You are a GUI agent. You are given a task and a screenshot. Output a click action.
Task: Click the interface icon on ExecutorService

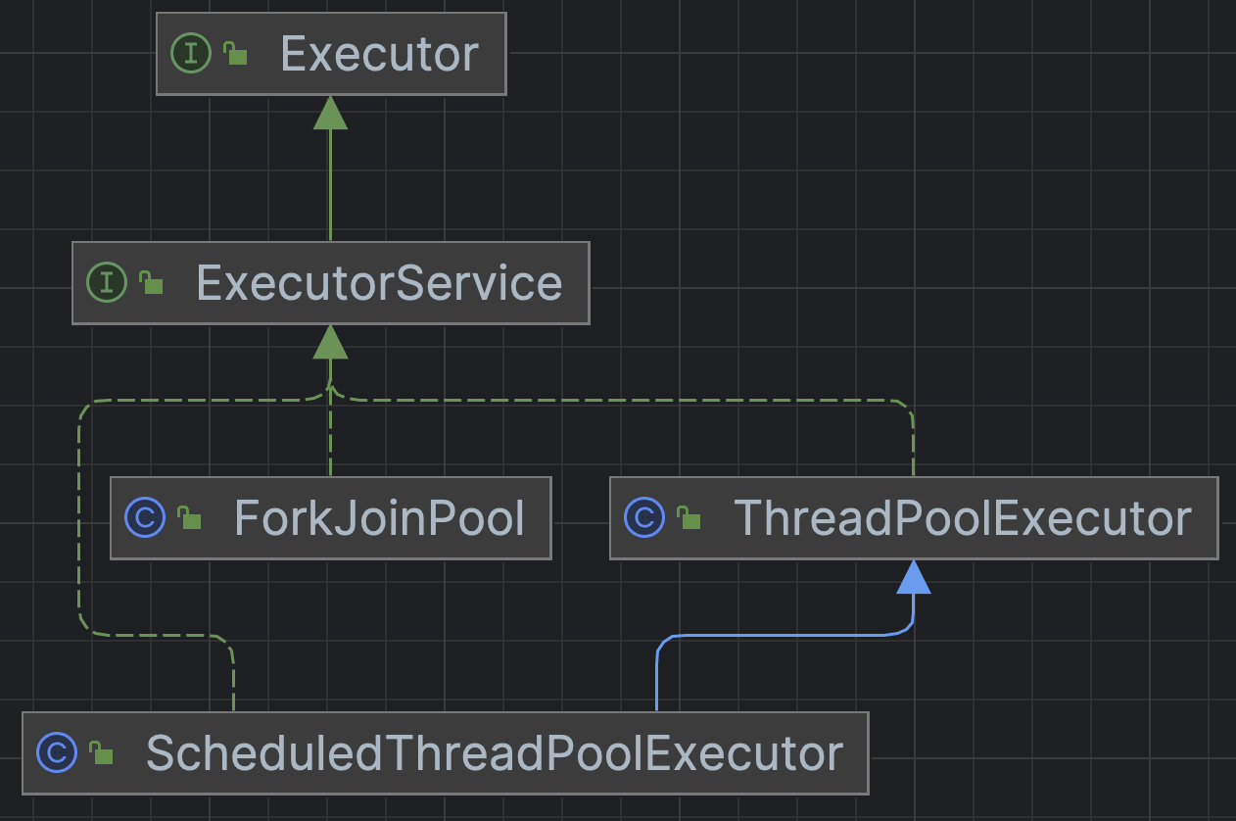pos(107,283)
